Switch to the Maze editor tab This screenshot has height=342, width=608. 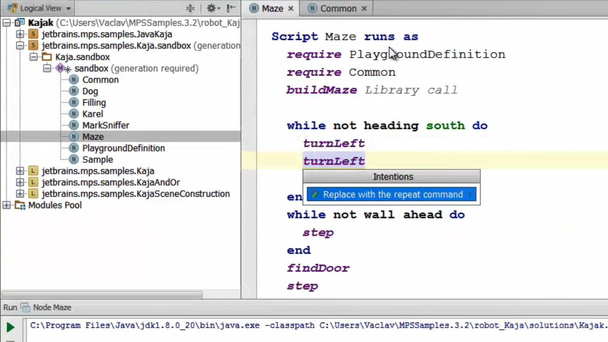tap(272, 9)
